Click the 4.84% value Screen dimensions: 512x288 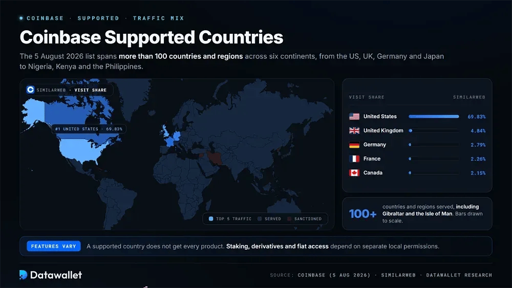[478, 131]
